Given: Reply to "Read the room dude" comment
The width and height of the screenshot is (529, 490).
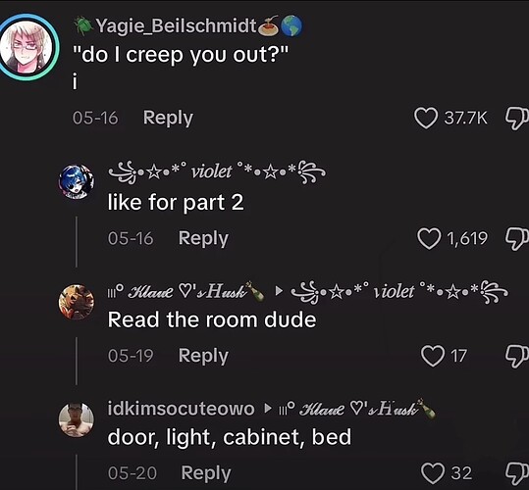Looking at the screenshot, I should pos(203,356).
